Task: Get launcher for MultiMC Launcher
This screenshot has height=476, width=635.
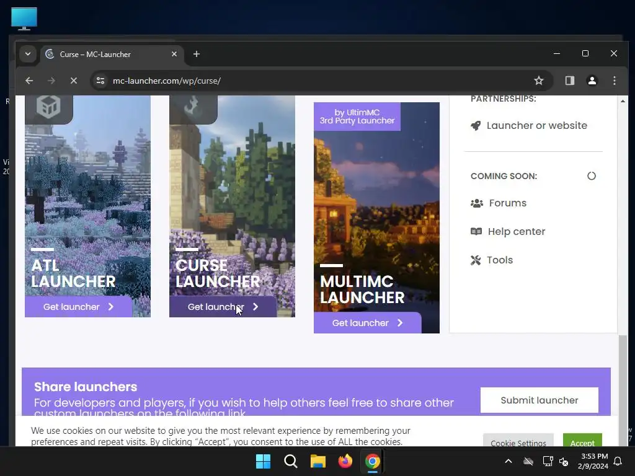Action: (x=367, y=322)
